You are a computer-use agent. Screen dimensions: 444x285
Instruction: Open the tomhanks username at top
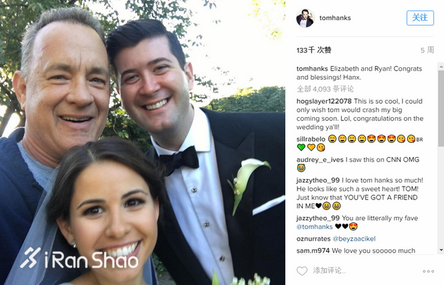[x=335, y=18]
